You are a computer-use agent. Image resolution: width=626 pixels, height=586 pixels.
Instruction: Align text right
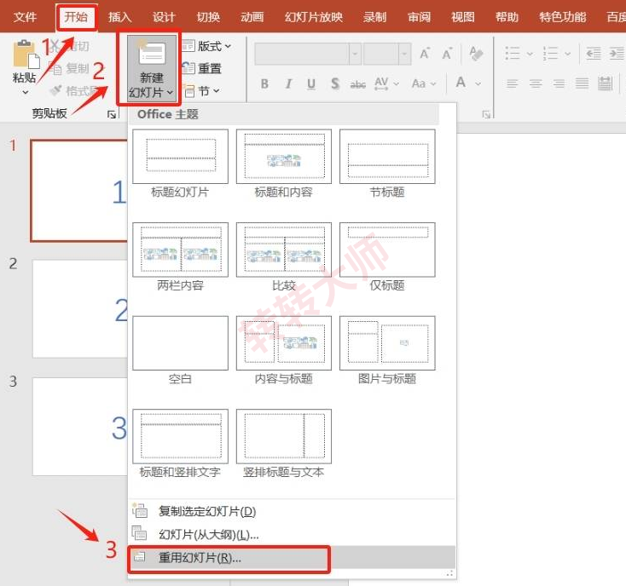click(559, 83)
